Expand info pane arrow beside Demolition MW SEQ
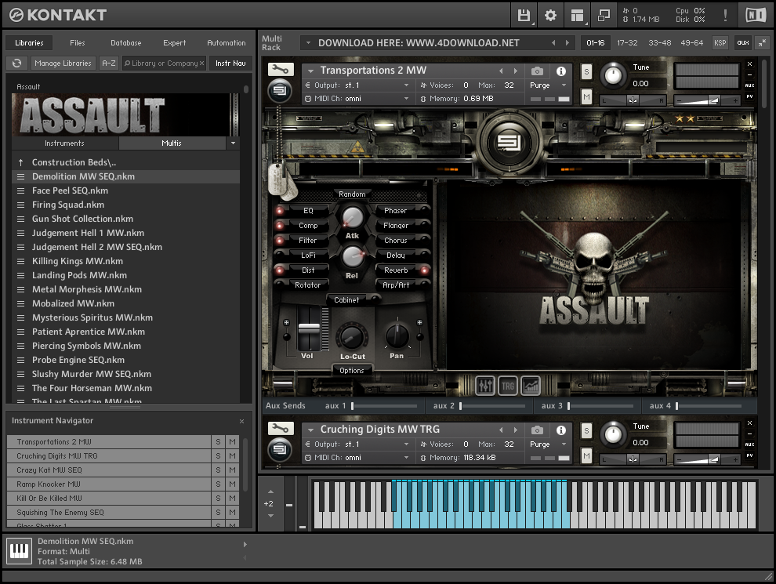The height and width of the screenshot is (584, 776). [x=245, y=544]
